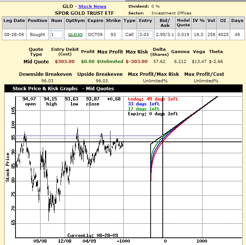The image size is (246, 245).
Task: Click the $303.00 entry debit value
Action: pos(65,61)
